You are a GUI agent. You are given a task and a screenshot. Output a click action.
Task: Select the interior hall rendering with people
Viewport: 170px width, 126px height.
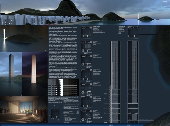click(x=24, y=110)
